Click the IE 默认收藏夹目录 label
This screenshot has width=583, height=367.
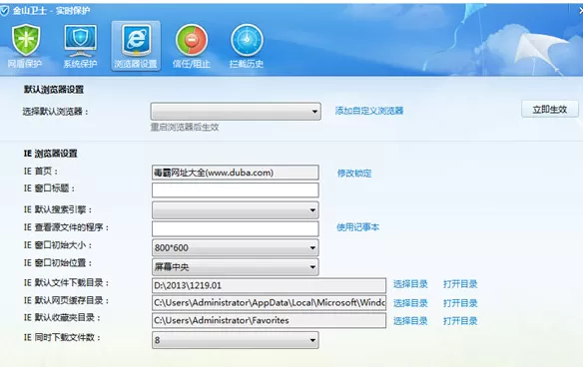coord(62,318)
